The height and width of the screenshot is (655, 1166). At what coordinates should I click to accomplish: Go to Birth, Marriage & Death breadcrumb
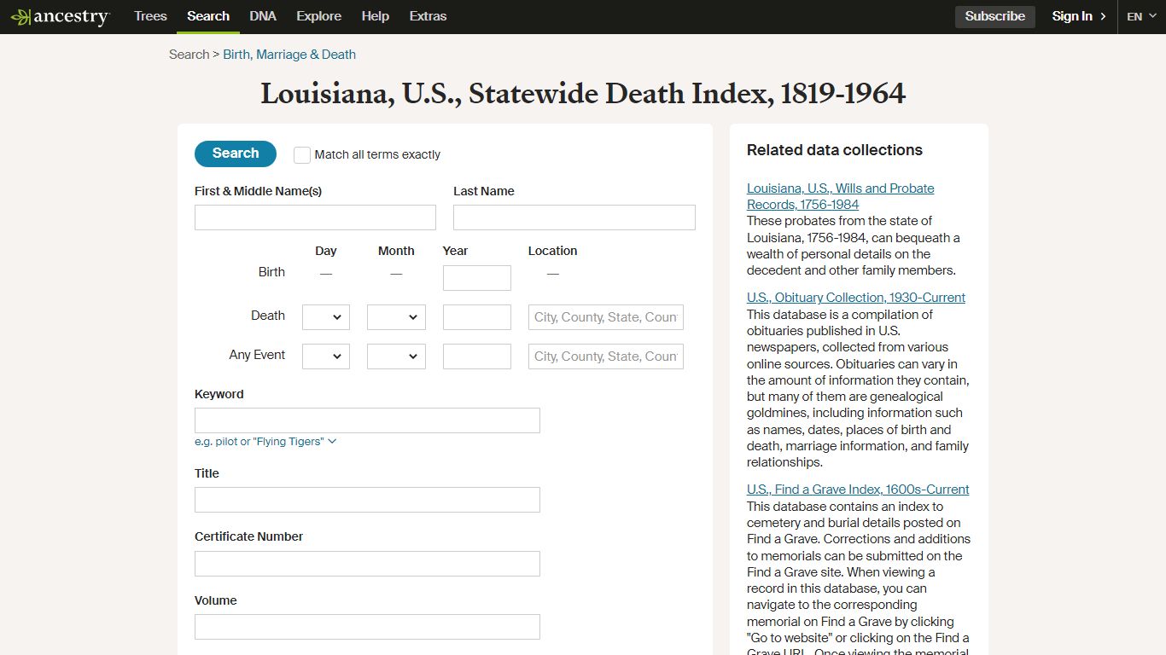[289, 55]
